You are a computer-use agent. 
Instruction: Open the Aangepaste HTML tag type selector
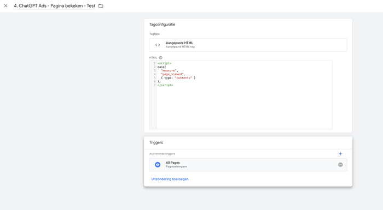248,45
